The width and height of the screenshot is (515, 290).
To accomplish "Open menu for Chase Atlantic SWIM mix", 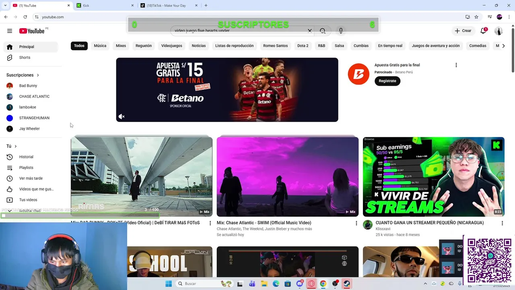I will 356,223.
